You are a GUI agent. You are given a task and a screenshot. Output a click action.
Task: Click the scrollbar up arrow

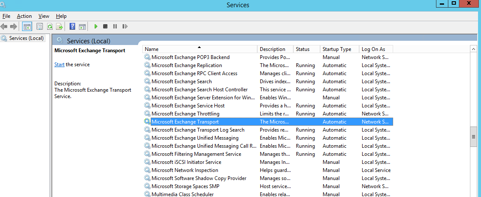click(x=473, y=49)
